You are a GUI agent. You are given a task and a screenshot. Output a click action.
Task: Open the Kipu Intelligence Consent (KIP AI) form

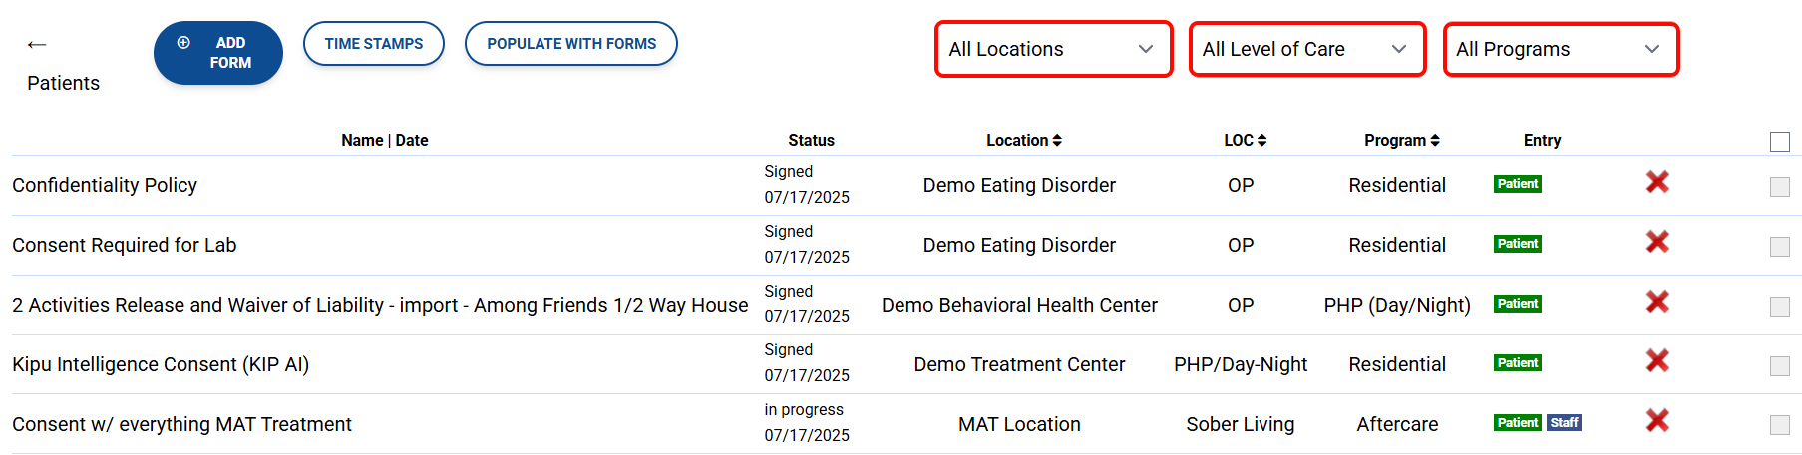coord(161,364)
